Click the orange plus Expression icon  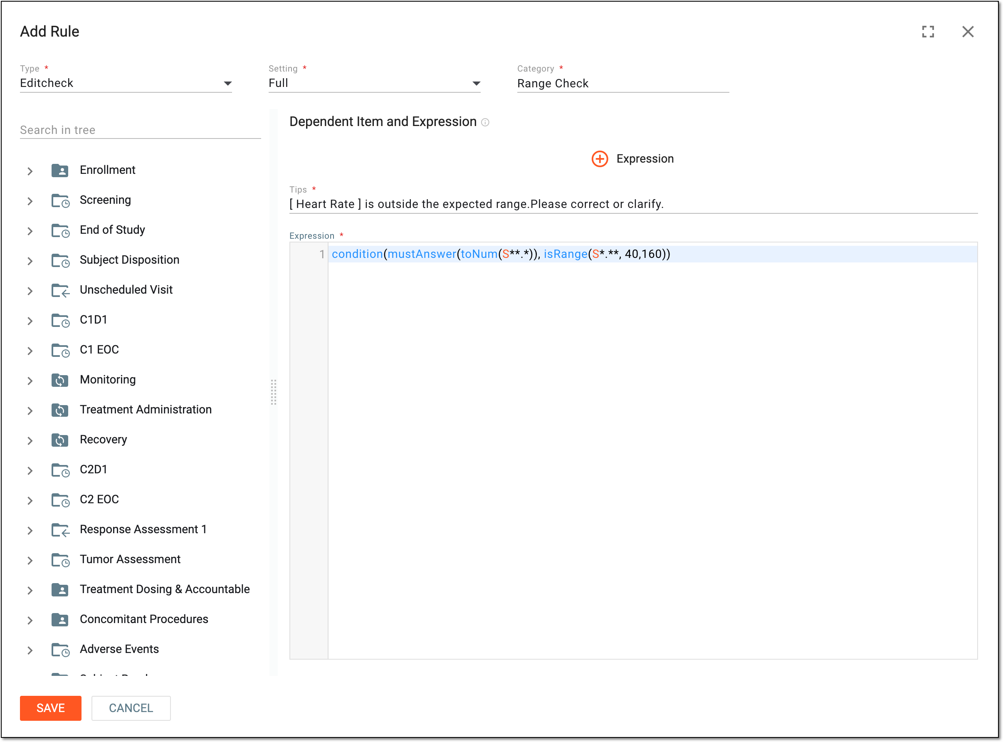(599, 158)
